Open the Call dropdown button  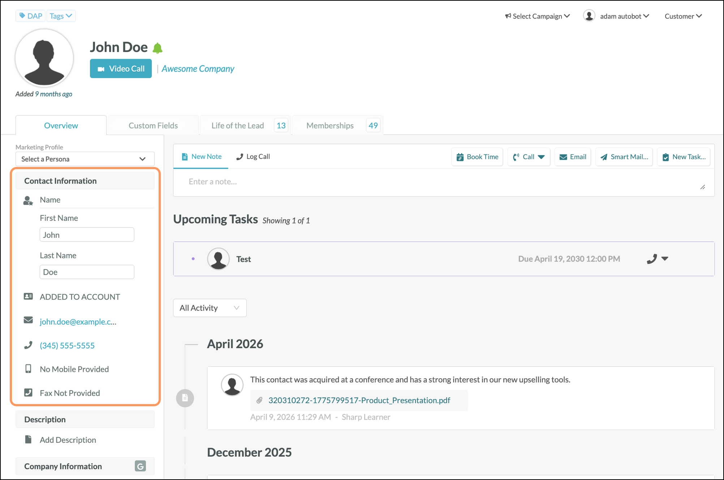point(529,157)
